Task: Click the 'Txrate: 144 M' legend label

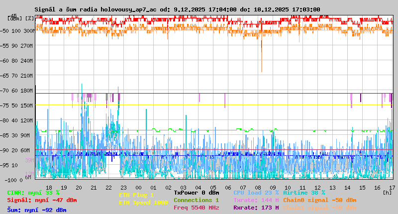Action: (x=256, y=200)
